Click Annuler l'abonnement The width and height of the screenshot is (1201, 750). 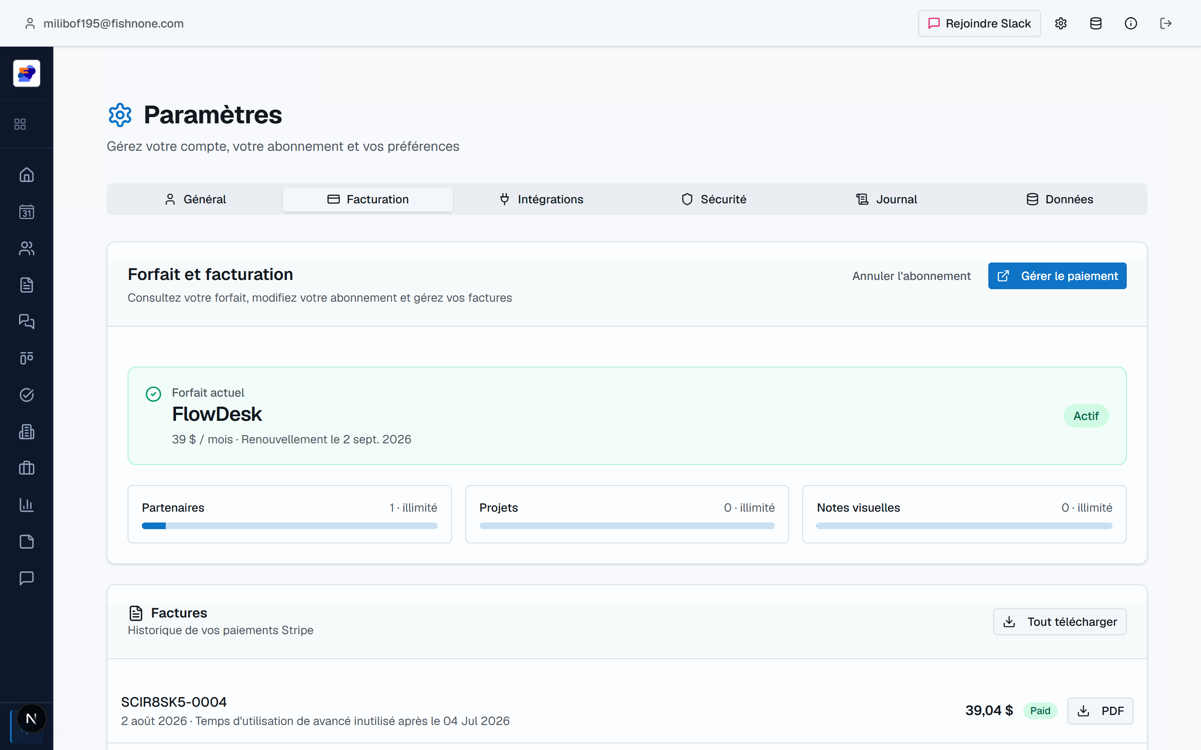[x=911, y=276]
